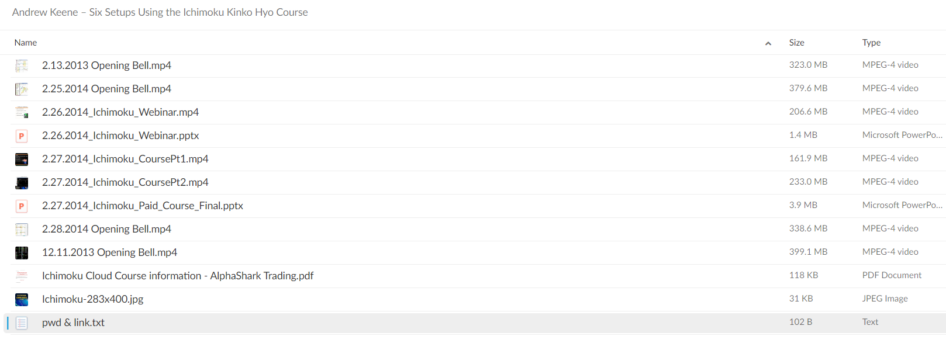The height and width of the screenshot is (343, 946).
Task: Select the 2.27.2014_Ichimoku_Paid_Course_Final.pptx file name
Action: coord(143,206)
